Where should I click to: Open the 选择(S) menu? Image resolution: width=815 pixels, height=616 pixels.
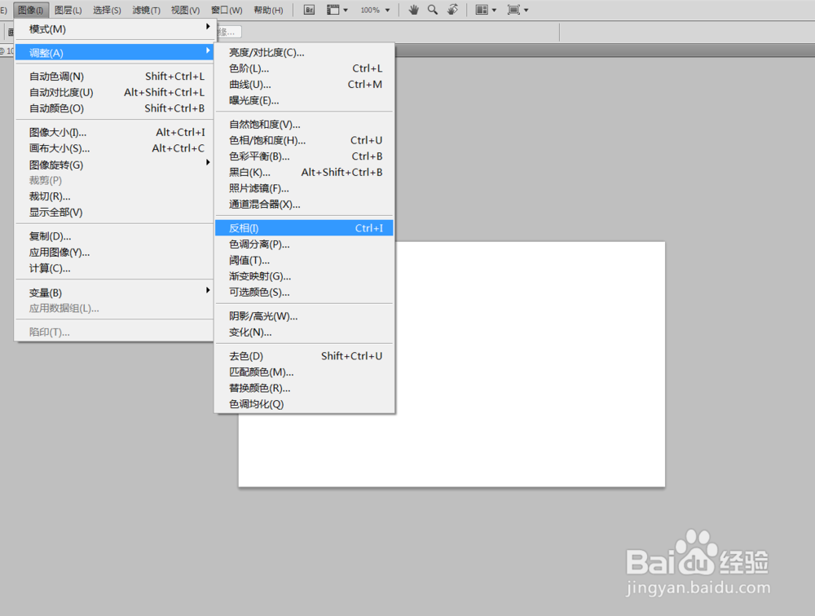(107, 10)
